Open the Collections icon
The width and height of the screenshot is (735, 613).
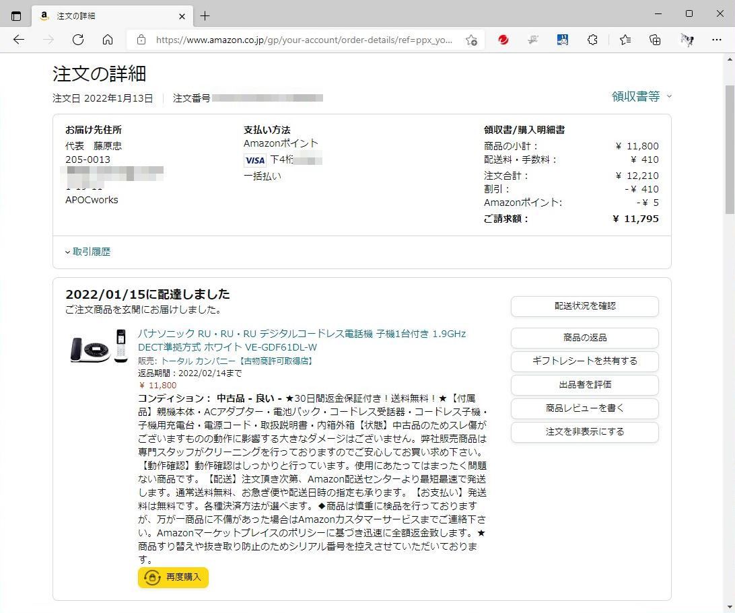pos(655,40)
